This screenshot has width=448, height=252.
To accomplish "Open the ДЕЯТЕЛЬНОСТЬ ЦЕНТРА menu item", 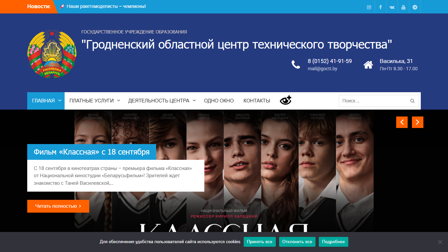I will pos(159,101).
